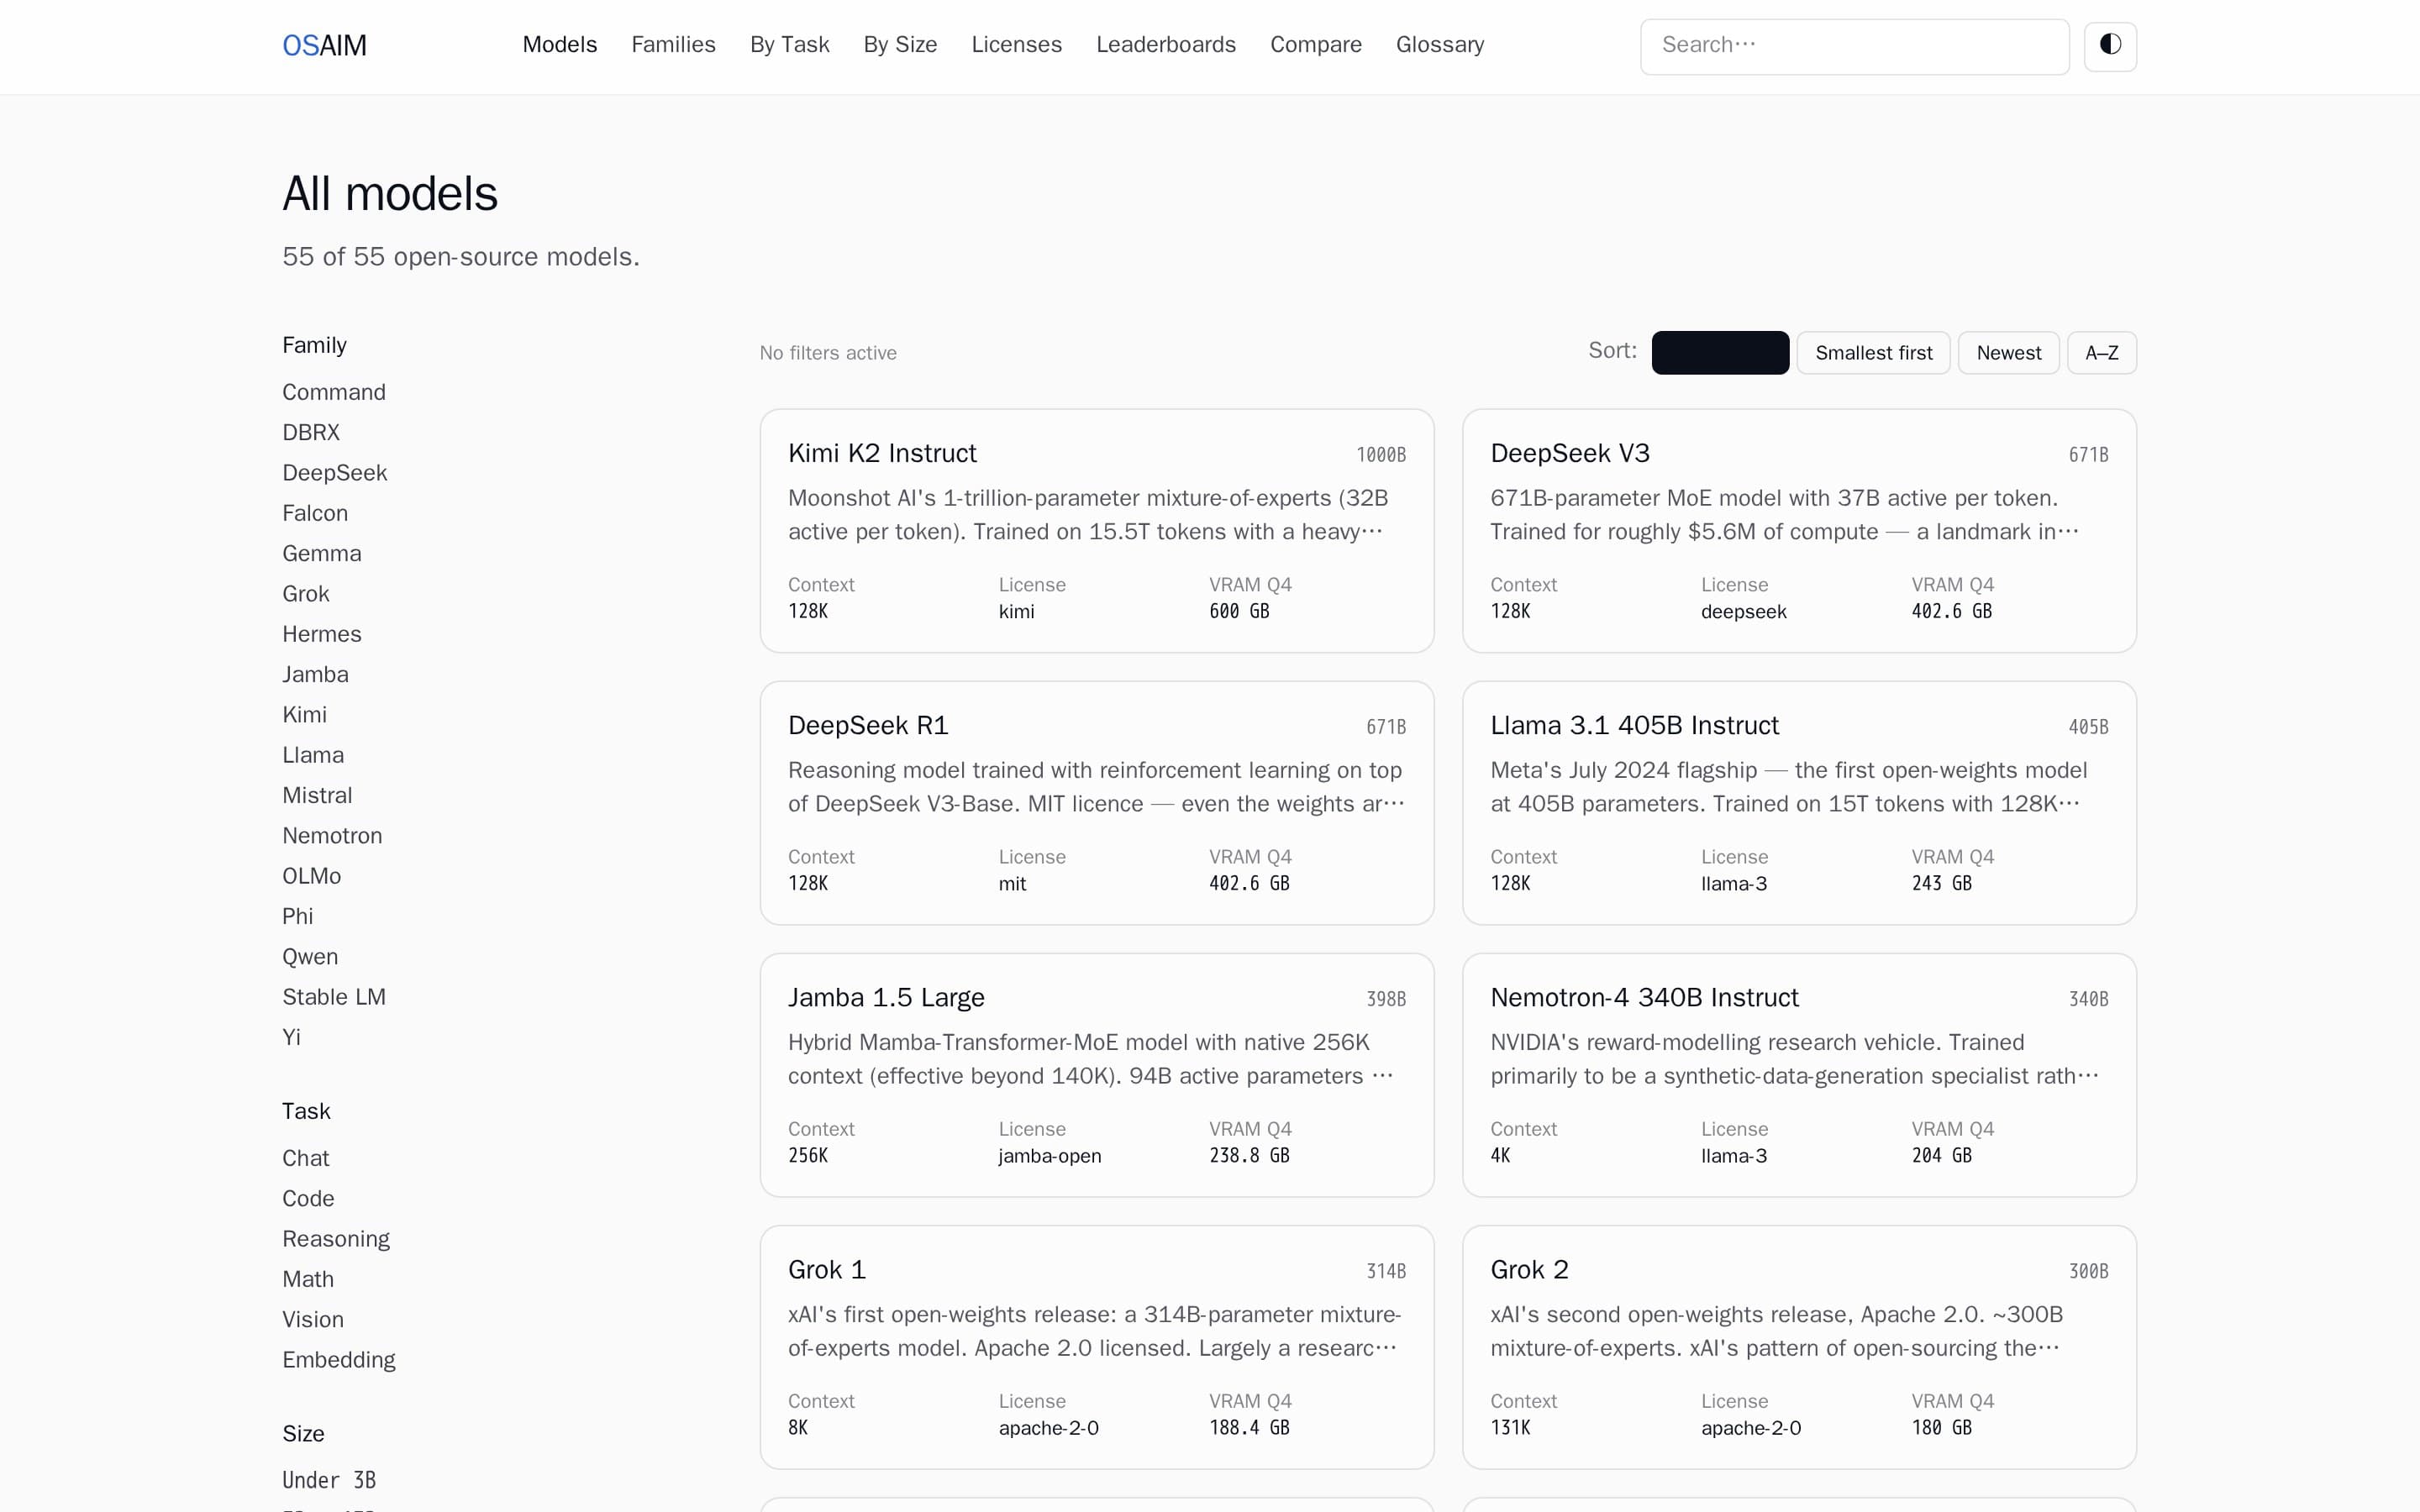Click the '256K' context value
This screenshot has height=1512, width=2420.
click(x=808, y=1156)
